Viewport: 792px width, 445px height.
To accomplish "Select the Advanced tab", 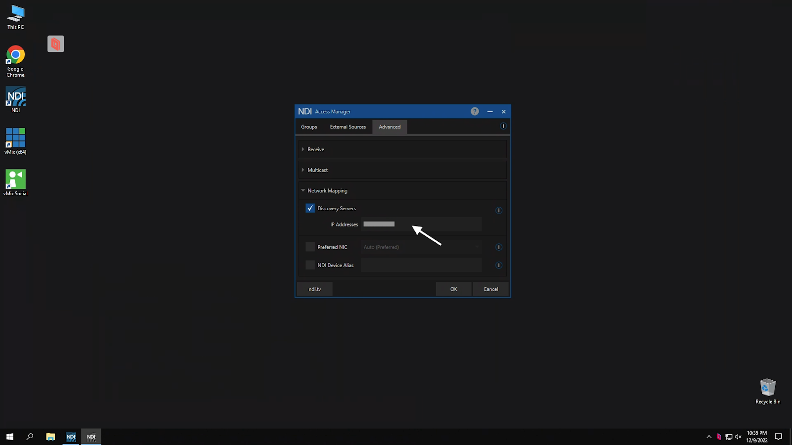I will click(390, 127).
